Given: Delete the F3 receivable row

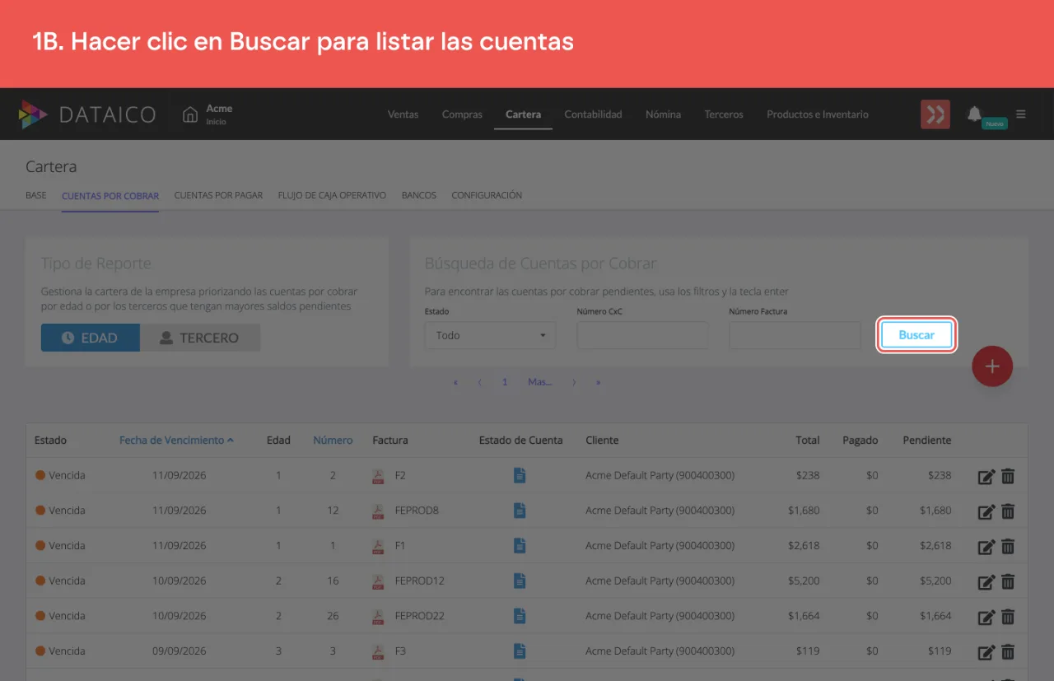Looking at the screenshot, I should (1008, 651).
